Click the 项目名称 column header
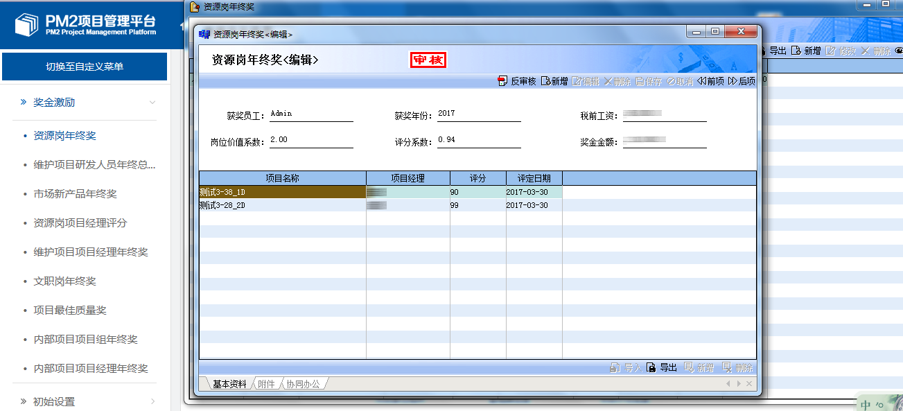 click(x=282, y=178)
